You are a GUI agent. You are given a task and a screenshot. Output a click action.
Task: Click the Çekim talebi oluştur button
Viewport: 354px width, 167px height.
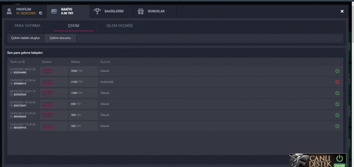pyautogui.click(x=25, y=38)
